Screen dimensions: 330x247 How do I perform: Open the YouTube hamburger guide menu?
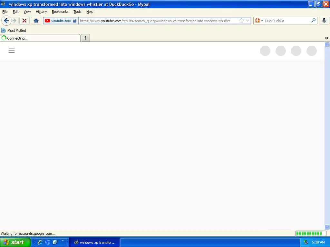[12, 50]
